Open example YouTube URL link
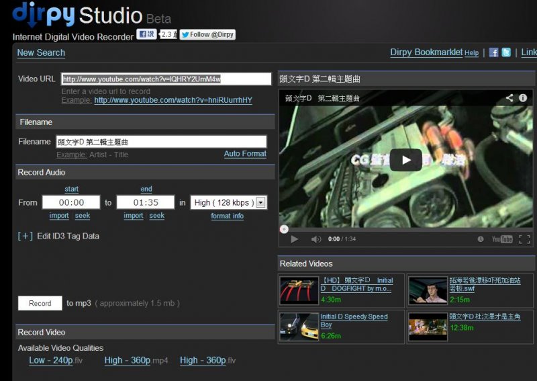 [173, 100]
